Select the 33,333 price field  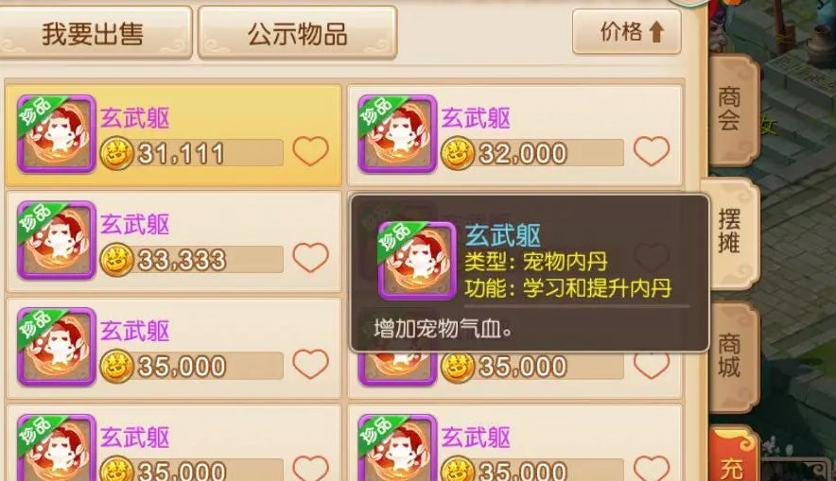tap(192, 260)
